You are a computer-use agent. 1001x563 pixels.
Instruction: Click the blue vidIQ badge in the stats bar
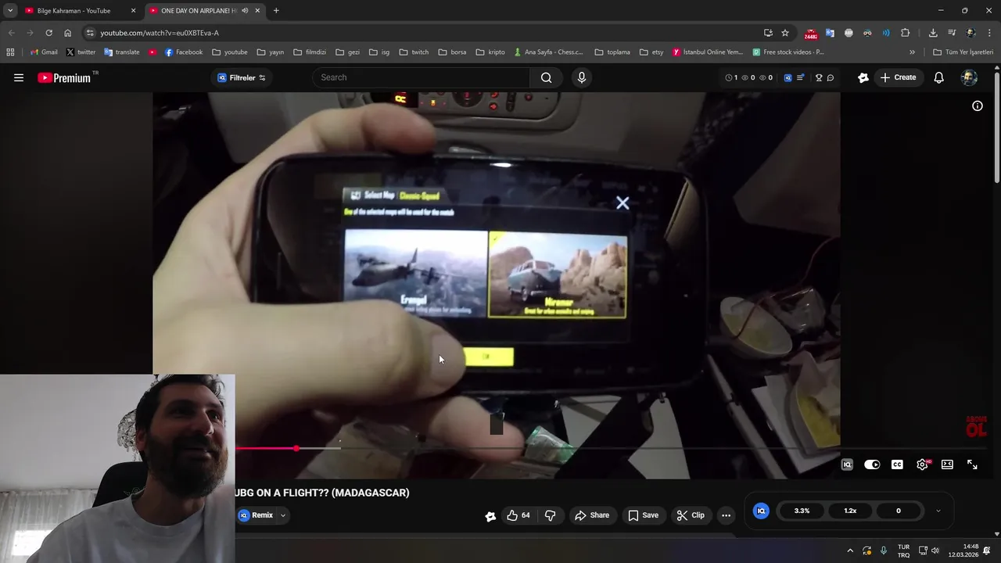[761, 511]
